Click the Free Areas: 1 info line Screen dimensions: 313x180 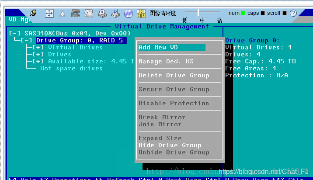point(250,68)
